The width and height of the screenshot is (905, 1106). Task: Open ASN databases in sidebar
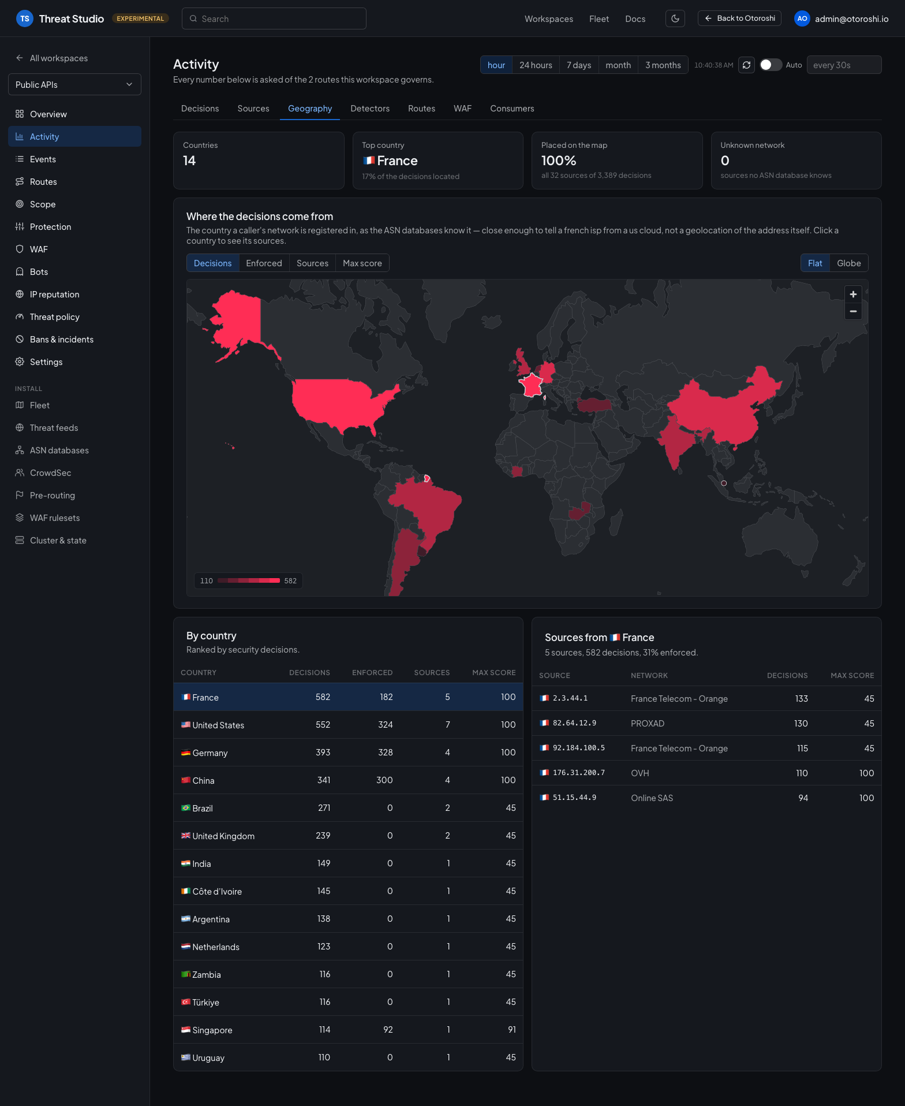pos(74,450)
